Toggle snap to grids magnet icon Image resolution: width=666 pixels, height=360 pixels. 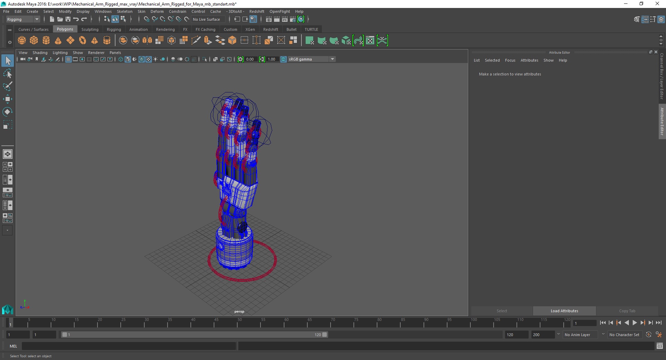(x=147, y=19)
